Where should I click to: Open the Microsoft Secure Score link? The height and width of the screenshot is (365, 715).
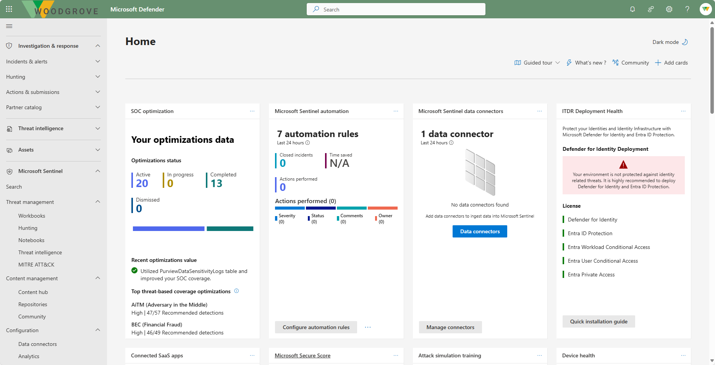pos(302,355)
